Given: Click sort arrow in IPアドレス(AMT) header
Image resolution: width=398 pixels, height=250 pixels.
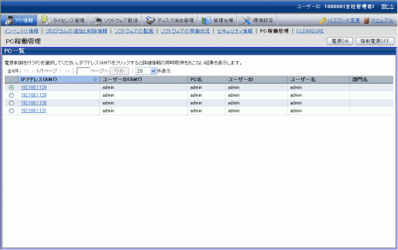Looking at the screenshot, I should click(x=95, y=80).
